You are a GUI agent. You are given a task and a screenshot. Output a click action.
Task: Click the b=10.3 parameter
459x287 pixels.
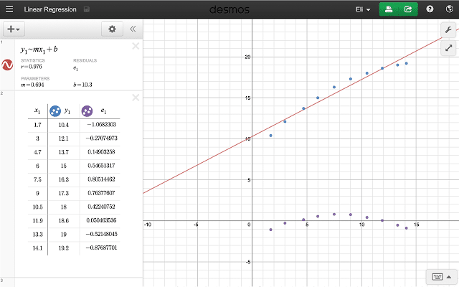tap(82, 85)
